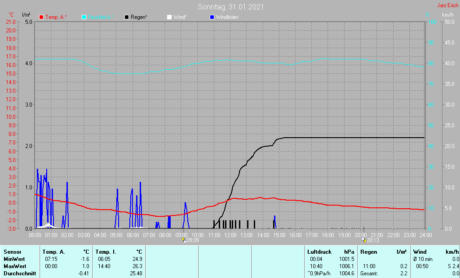Viewport: 460px width, 278px height.
Task: Click the white Wind legend square
Action: pyautogui.click(x=169, y=17)
